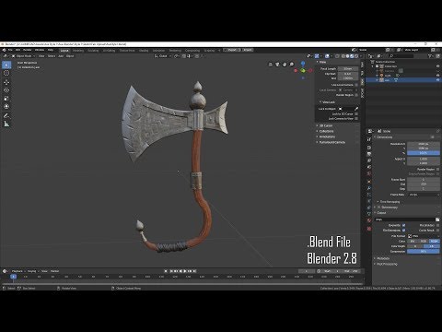
Task: Open the Modifiers wrench tab icon
Action: point(369,188)
